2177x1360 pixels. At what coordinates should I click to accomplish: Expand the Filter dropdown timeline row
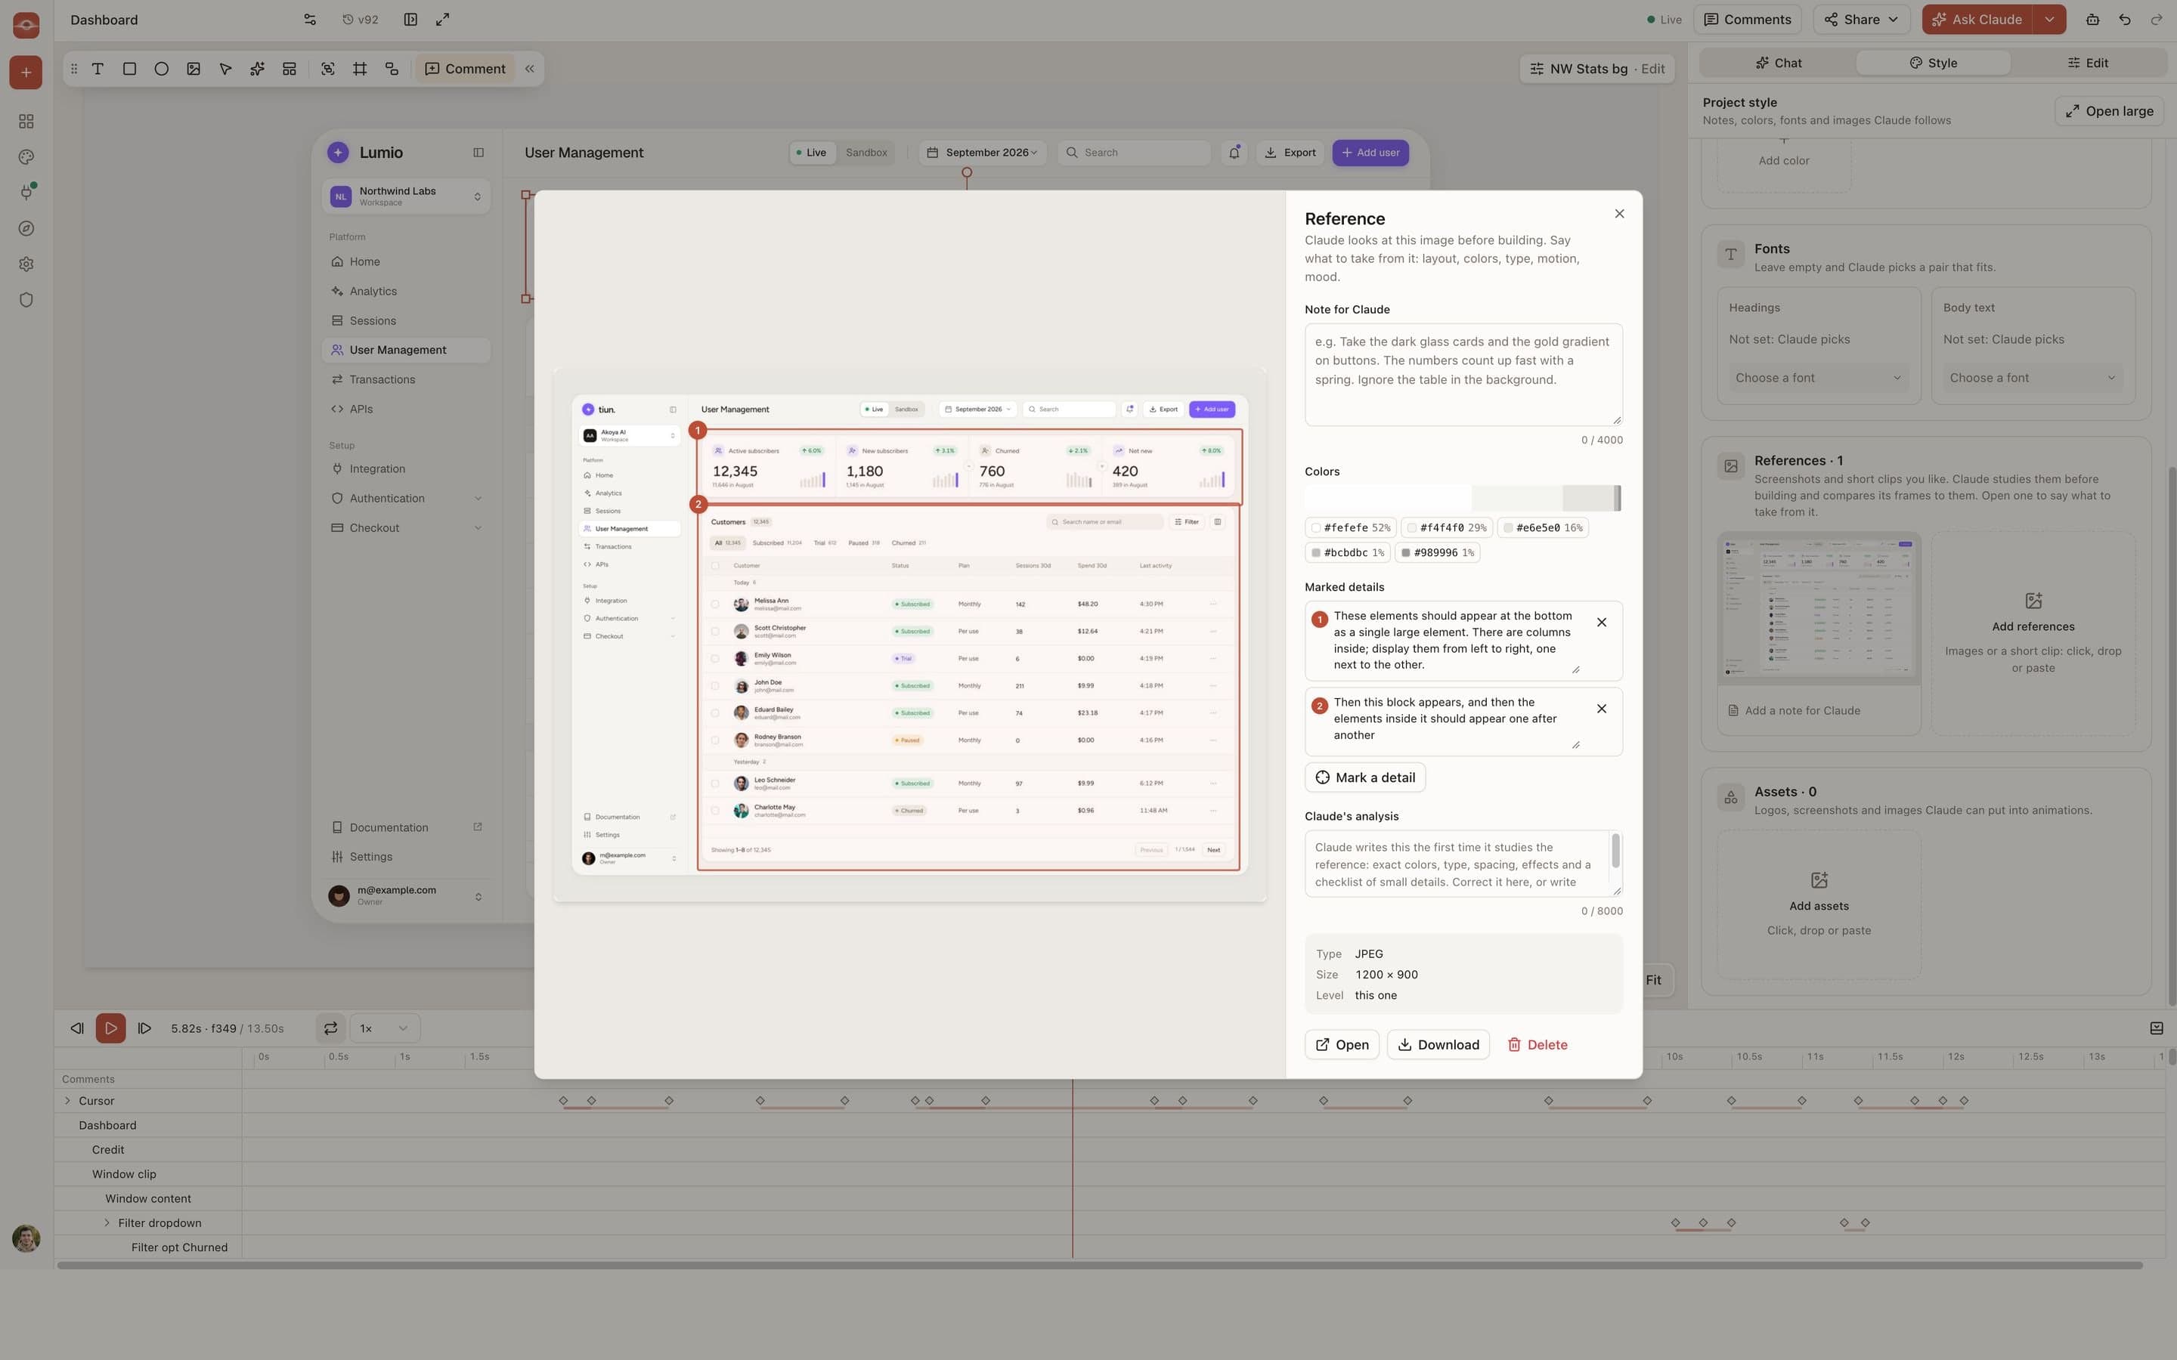tap(107, 1223)
